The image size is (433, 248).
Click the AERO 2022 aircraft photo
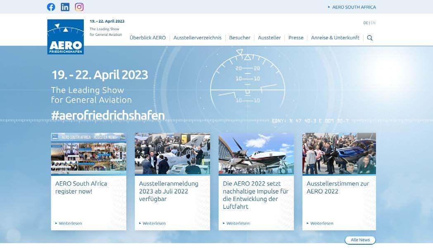(x=256, y=154)
